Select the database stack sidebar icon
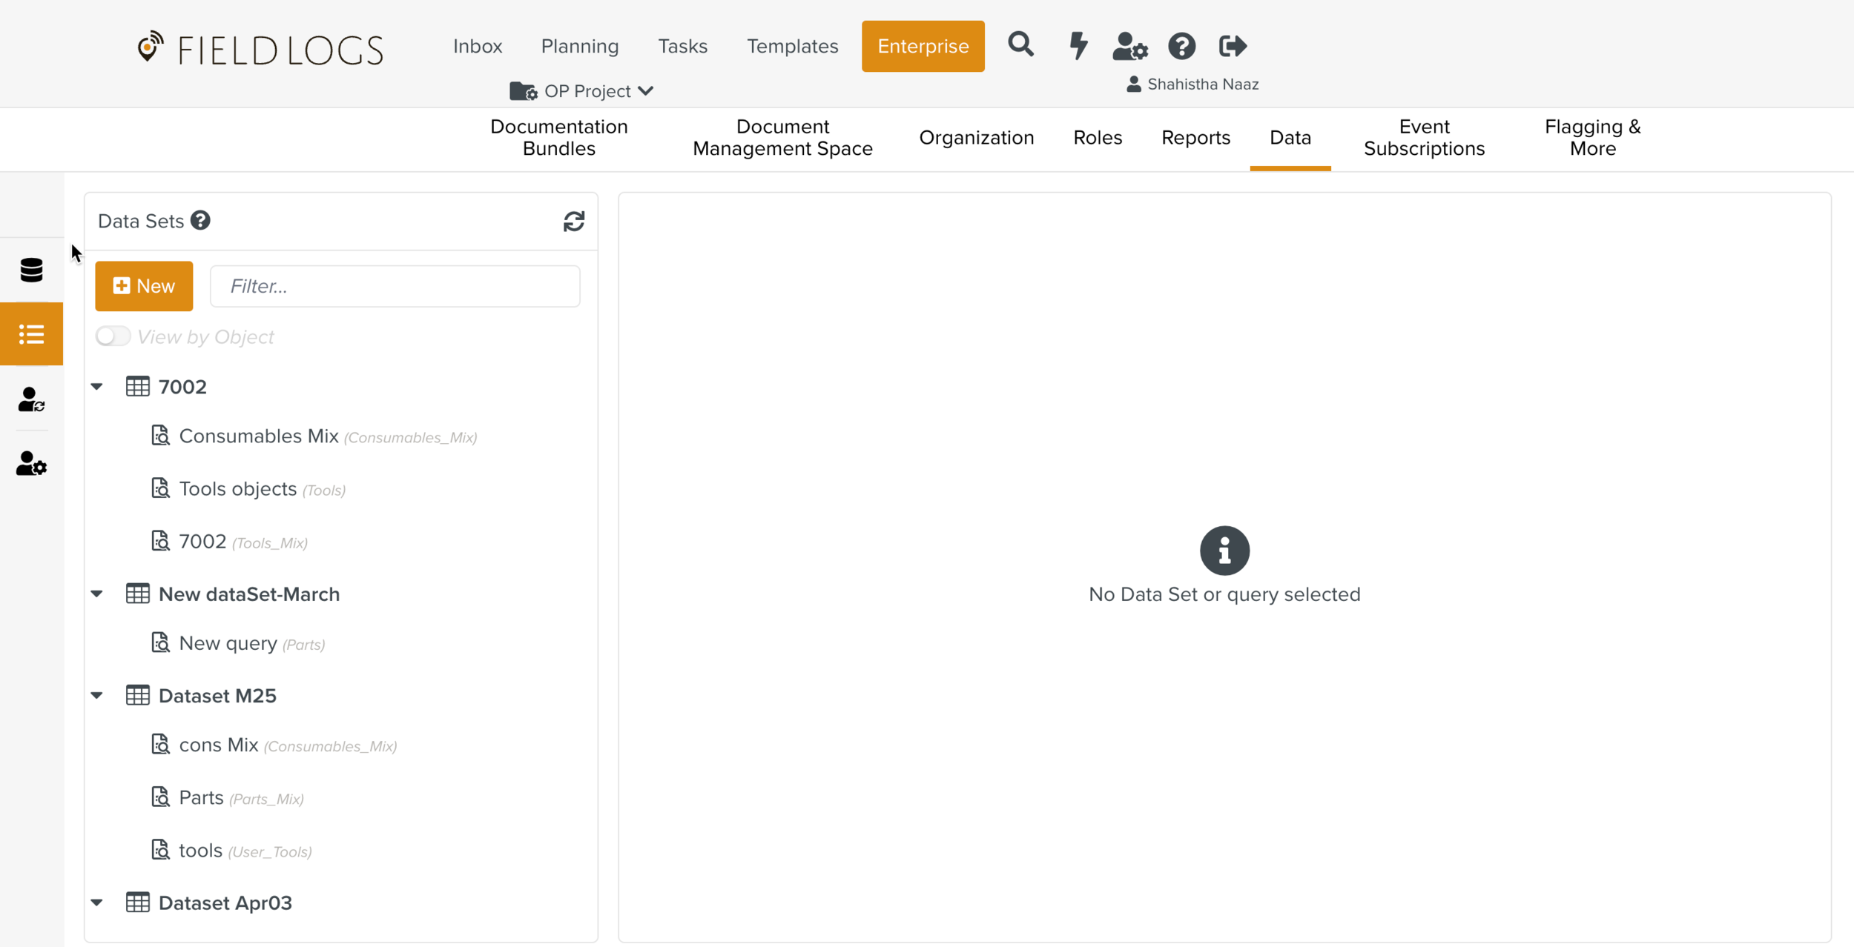The height and width of the screenshot is (947, 1854). [x=31, y=270]
